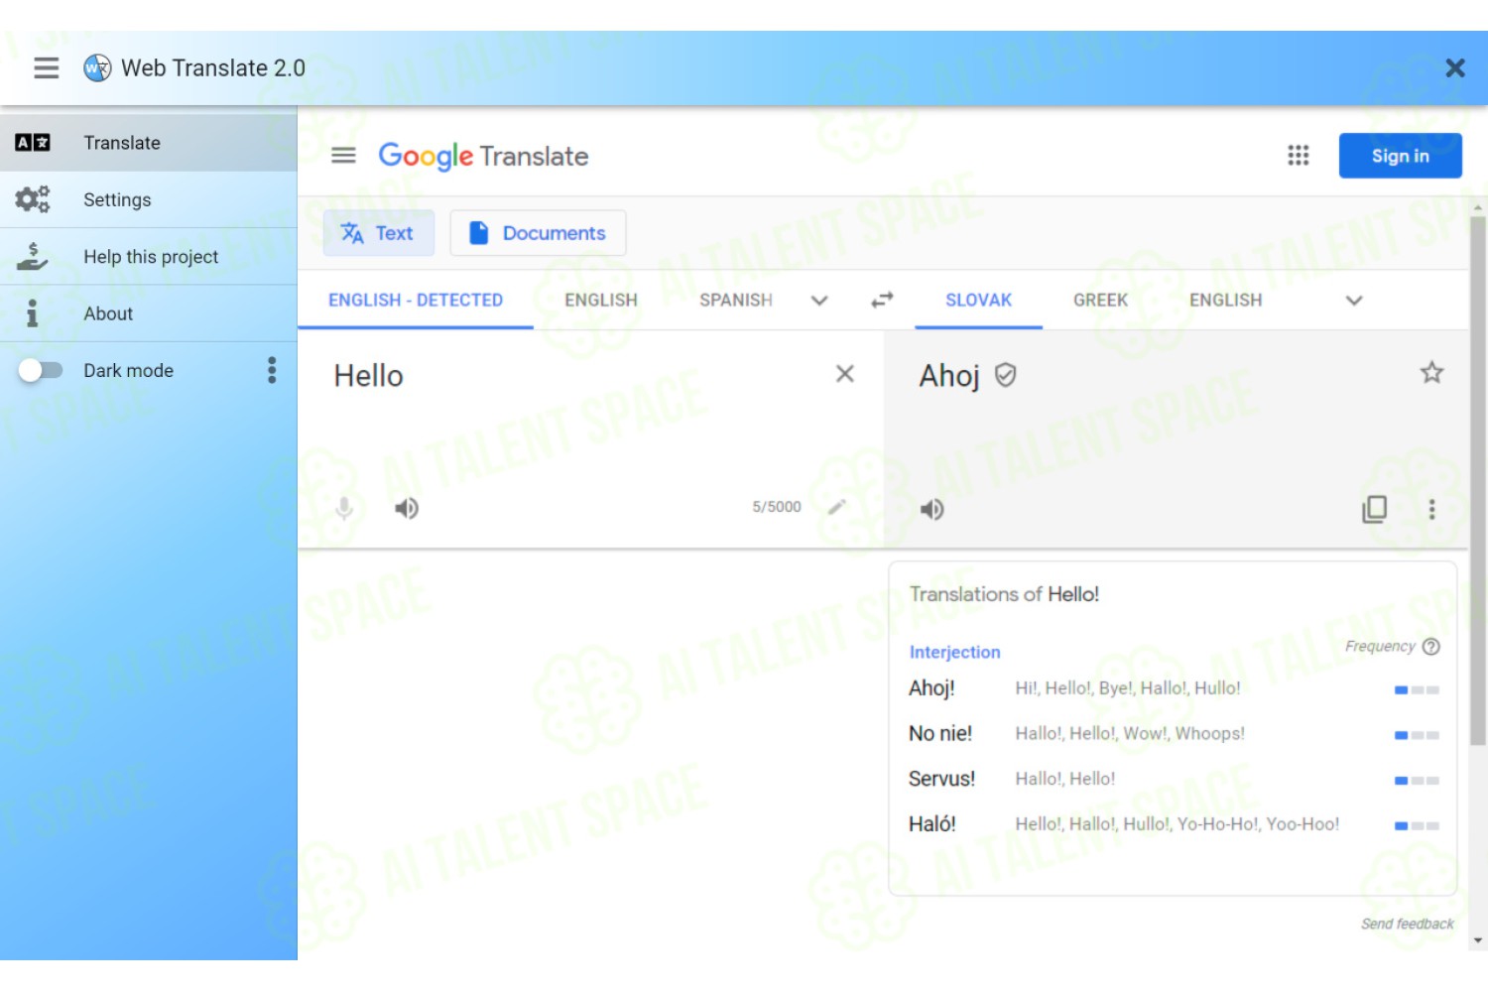Viewport: 1488px width, 992px height.
Task: Click the Translate A-character sidebar icon
Action: coord(33,143)
